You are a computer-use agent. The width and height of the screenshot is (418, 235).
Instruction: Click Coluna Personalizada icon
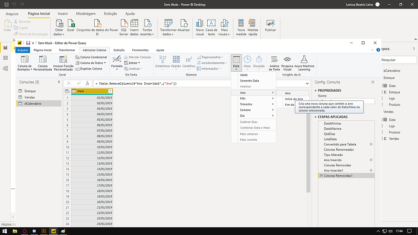click(x=43, y=59)
